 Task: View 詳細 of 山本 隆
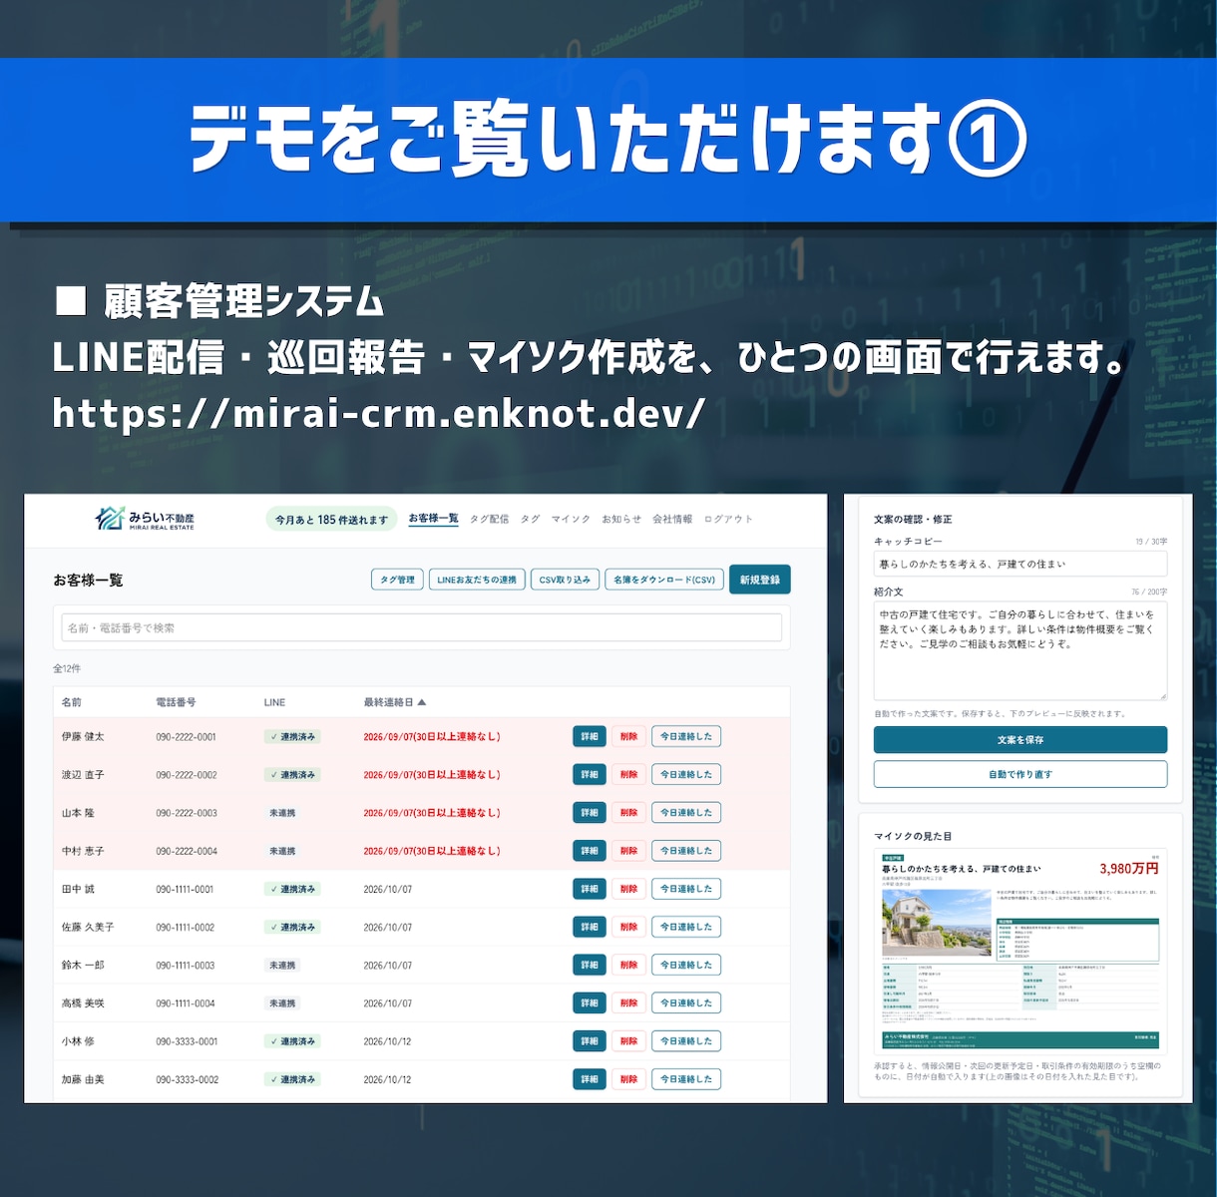tap(590, 812)
